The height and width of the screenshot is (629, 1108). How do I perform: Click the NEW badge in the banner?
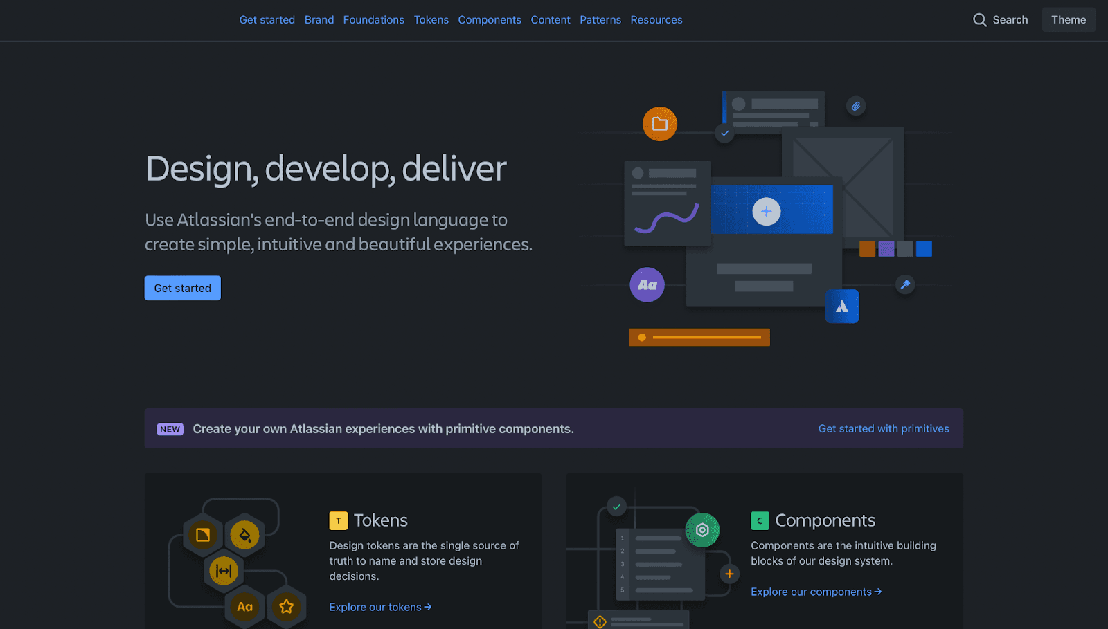(x=170, y=429)
